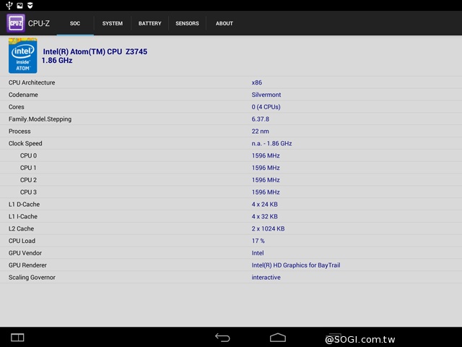
Task: Select the Scaling Governor row
Action: point(231,278)
